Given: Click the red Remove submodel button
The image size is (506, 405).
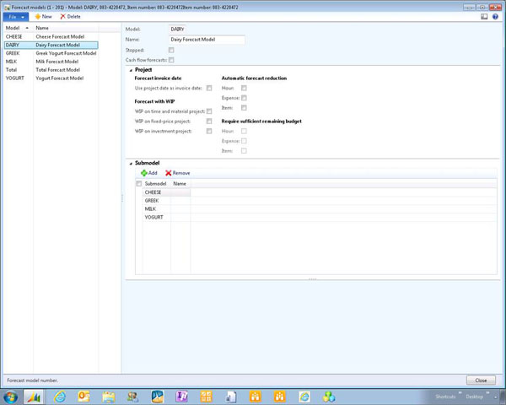Looking at the screenshot, I should click(x=177, y=173).
